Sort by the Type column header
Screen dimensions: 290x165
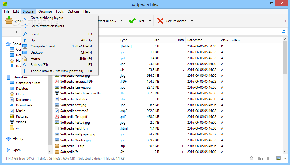point(127,40)
